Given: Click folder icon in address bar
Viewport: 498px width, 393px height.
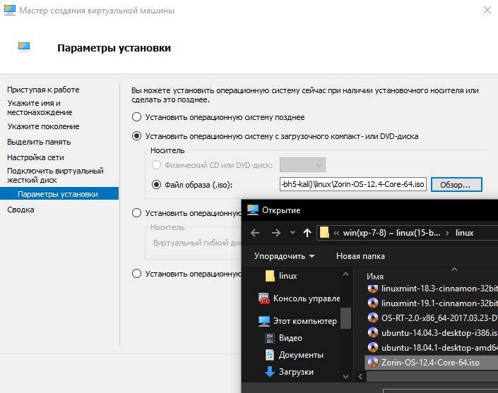Looking at the screenshot, I should (x=324, y=233).
